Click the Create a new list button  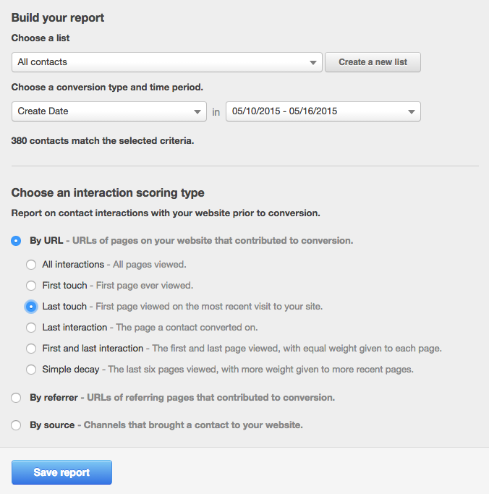coord(373,62)
